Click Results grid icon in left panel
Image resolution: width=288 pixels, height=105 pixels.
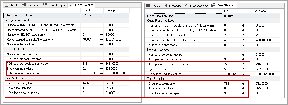click(6, 5)
